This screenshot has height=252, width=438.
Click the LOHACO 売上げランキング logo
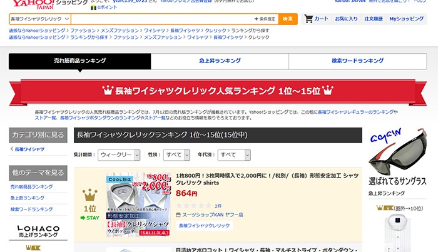38,231
